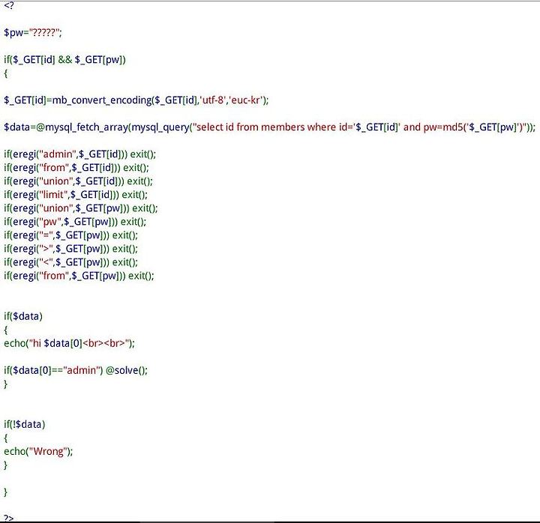Click the eregi("admin",$_GET[id]) line
Image resolution: width=540 pixels, height=523 pixels.
click(x=80, y=154)
